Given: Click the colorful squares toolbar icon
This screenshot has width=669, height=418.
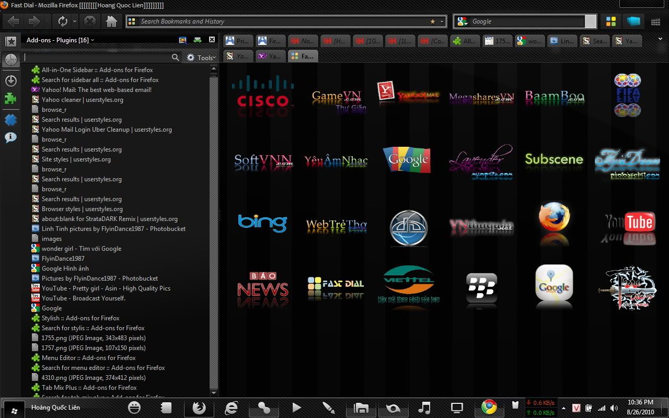Looking at the screenshot, I should [x=610, y=21].
